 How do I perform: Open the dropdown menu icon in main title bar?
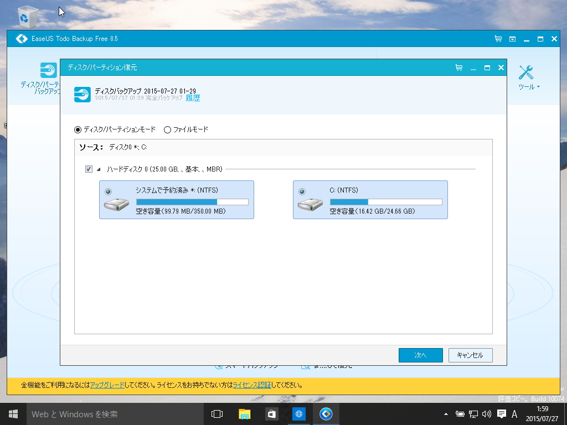click(x=512, y=39)
